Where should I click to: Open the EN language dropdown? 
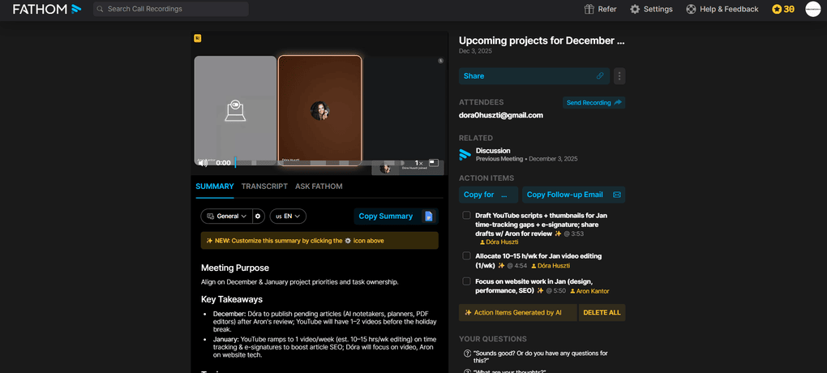[x=288, y=217]
